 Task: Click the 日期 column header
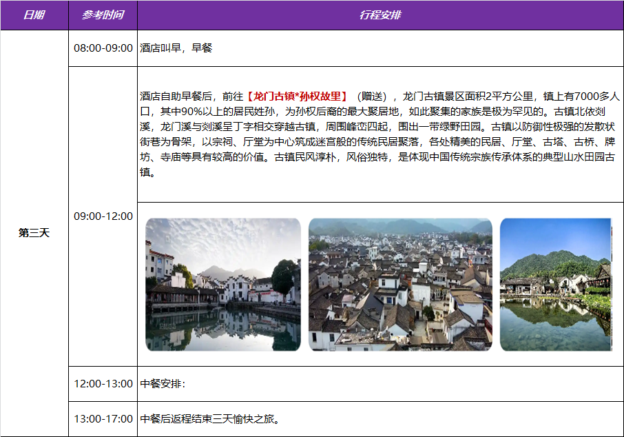pyautogui.click(x=34, y=15)
